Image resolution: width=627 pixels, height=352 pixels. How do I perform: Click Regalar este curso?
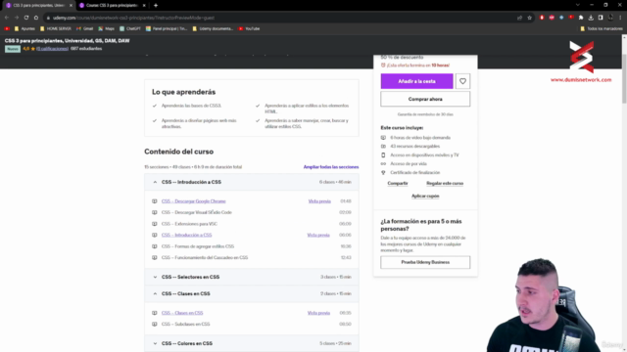pyautogui.click(x=445, y=183)
